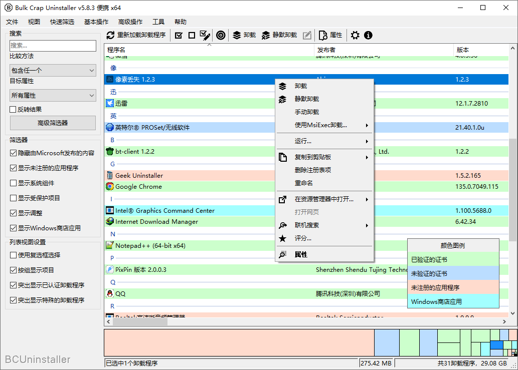Screen dimensions: 518x370
Task: Click the 版本 column header
Action: tap(481, 50)
